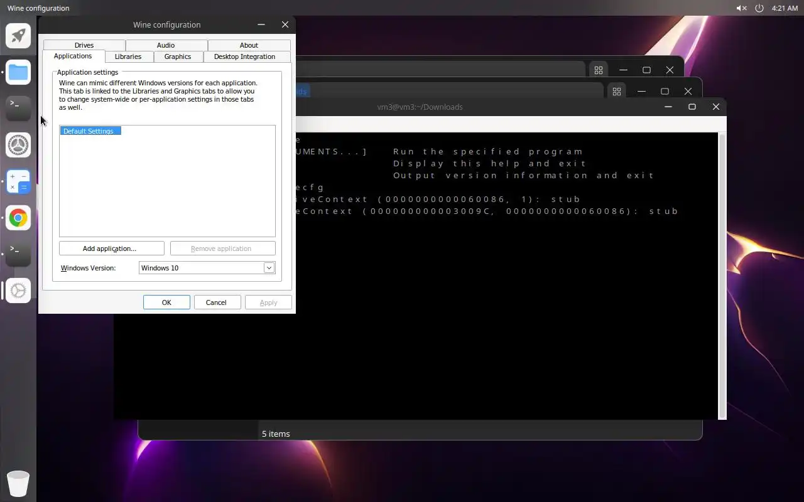The width and height of the screenshot is (804, 502).
Task: Click the terminal window vertical scrollbar
Action: point(722,275)
